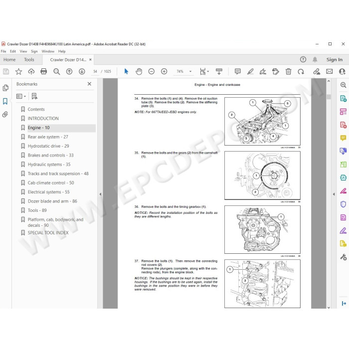Click the delete trash icon

288,71
